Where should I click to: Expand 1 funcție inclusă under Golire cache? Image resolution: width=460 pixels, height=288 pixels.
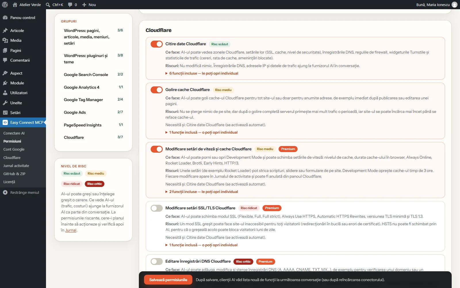[x=202, y=132]
